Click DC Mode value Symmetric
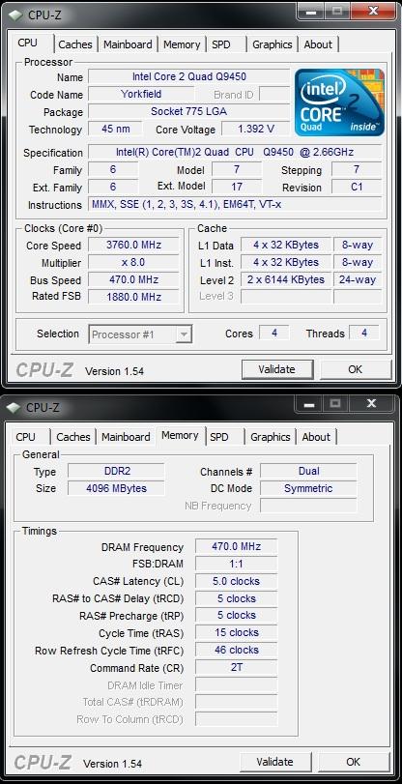The image size is (402, 784). click(x=308, y=488)
